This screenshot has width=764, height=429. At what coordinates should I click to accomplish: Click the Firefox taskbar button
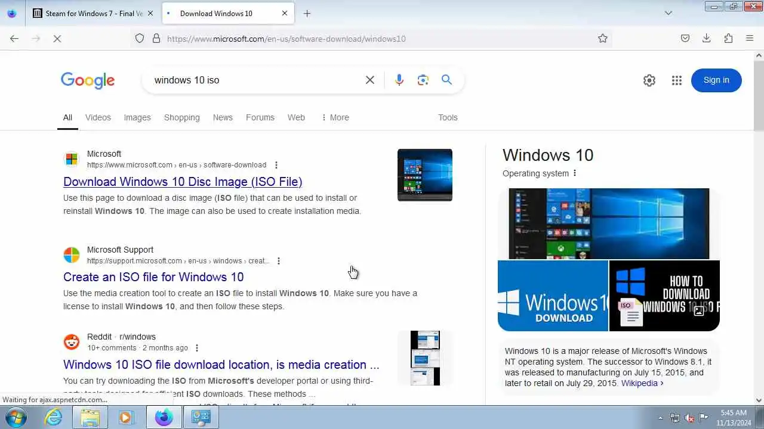coord(164,418)
